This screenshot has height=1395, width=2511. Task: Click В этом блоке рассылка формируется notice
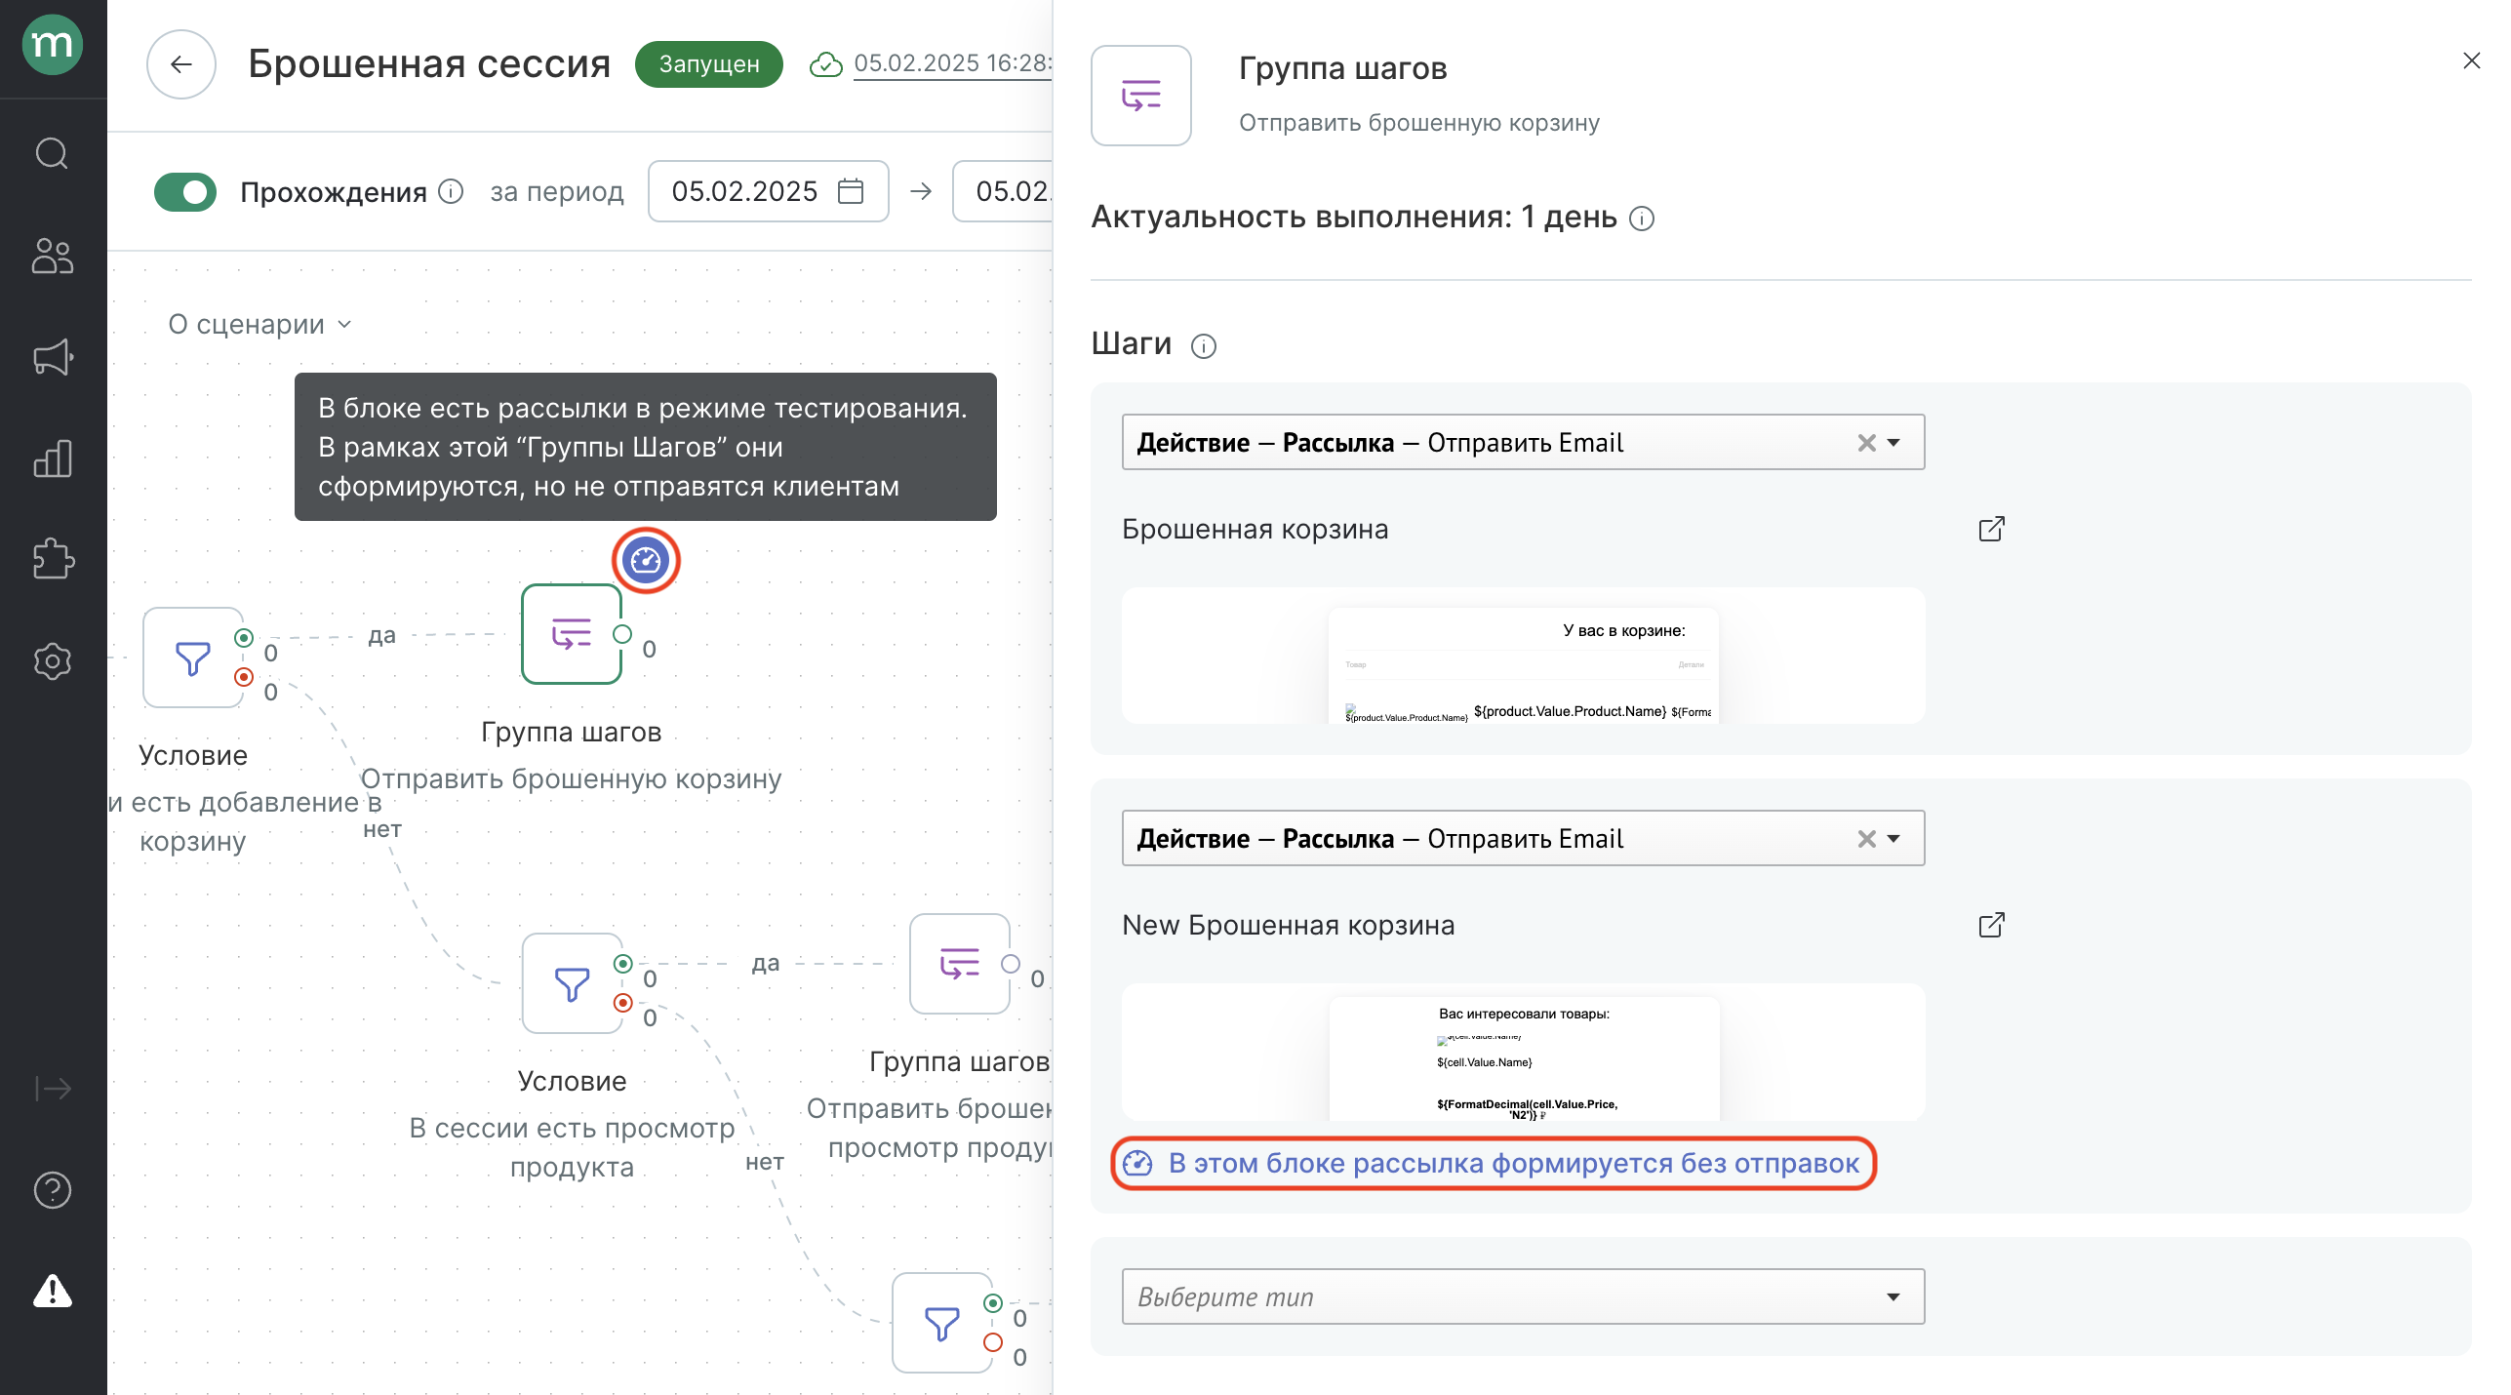pyautogui.click(x=1493, y=1163)
